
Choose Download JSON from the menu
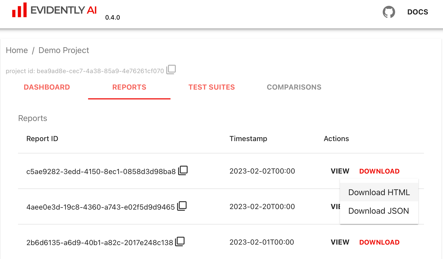pyautogui.click(x=378, y=211)
